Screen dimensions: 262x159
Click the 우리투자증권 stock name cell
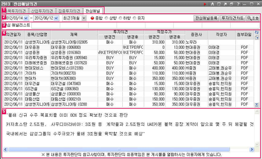[37, 58]
